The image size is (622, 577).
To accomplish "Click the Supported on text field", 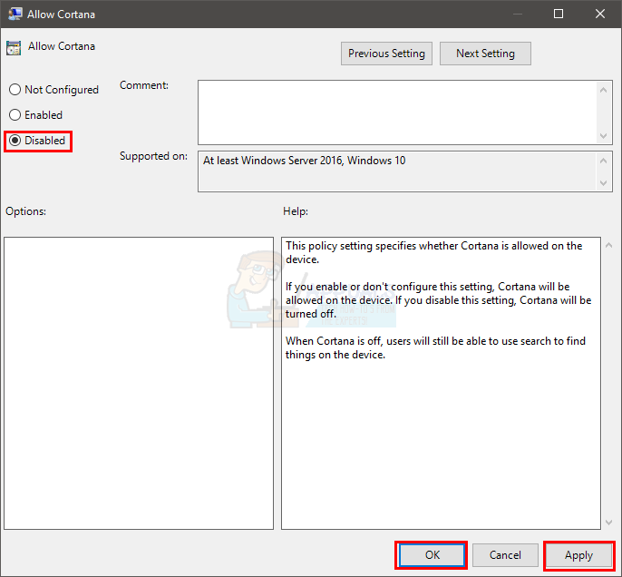I will (x=397, y=171).
